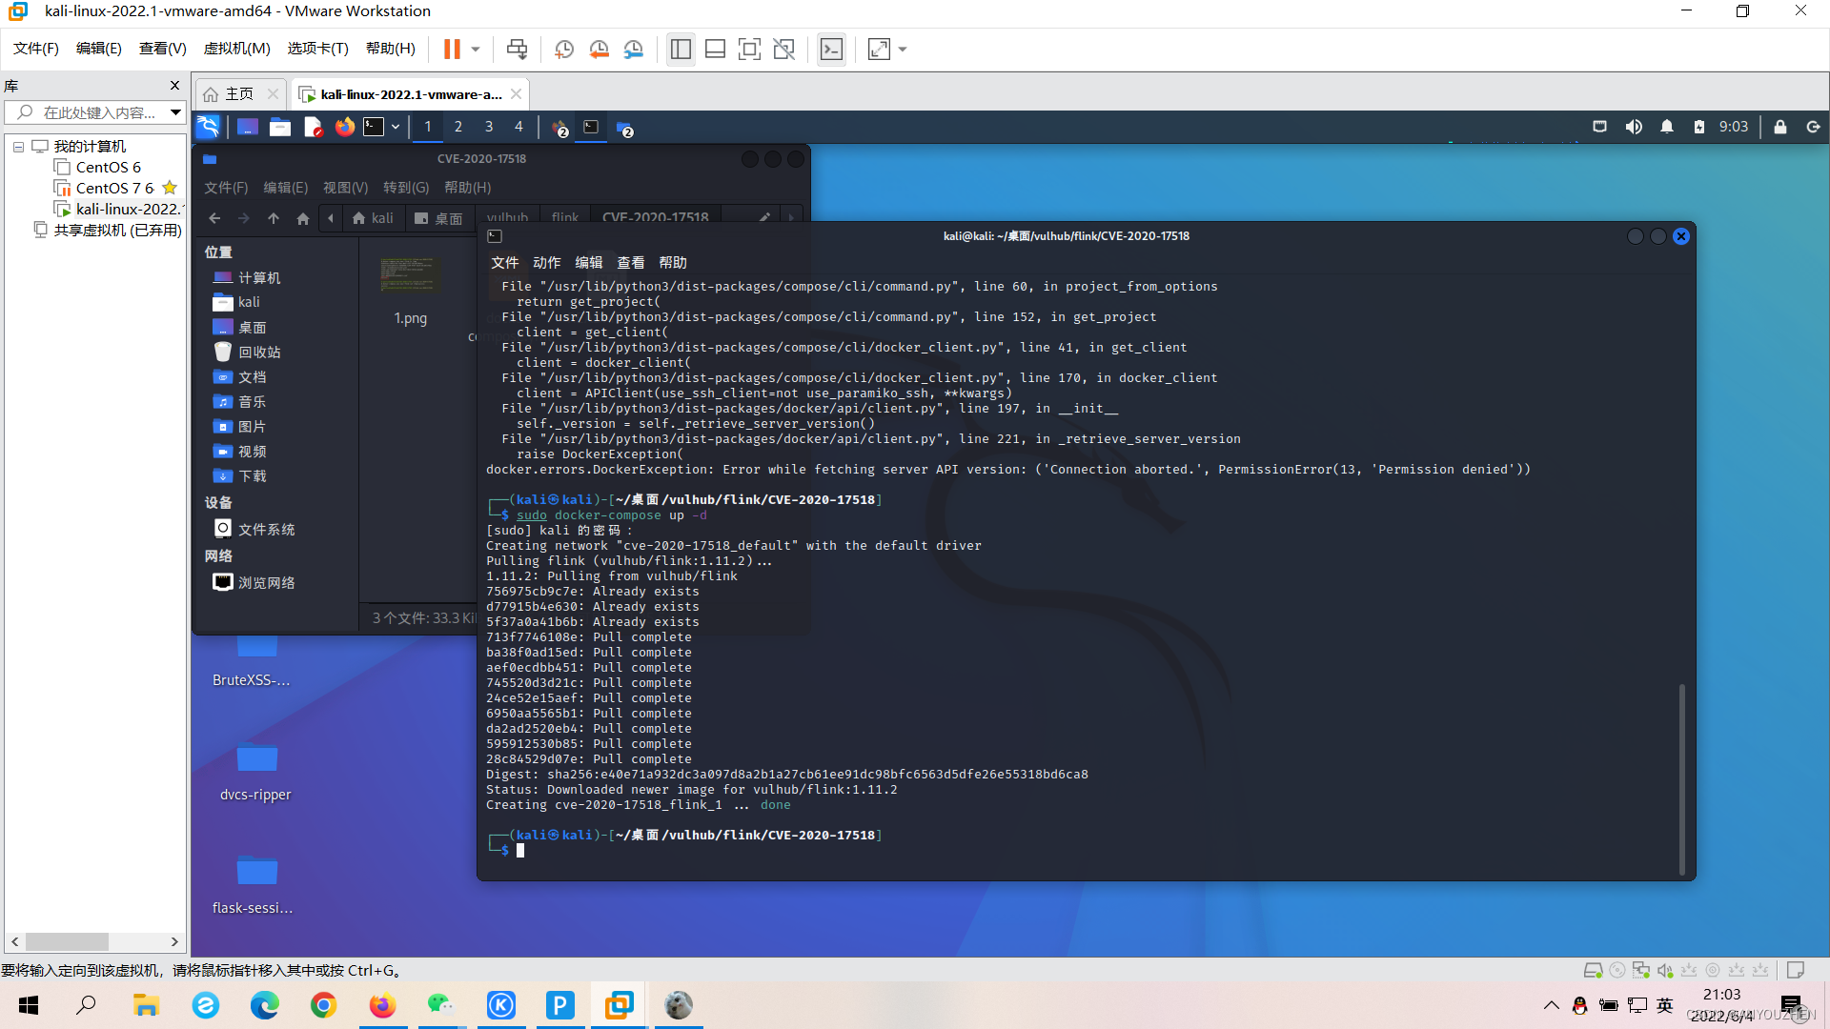Expand the library search dropdown
The height and width of the screenshot is (1029, 1830).
[175, 112]
